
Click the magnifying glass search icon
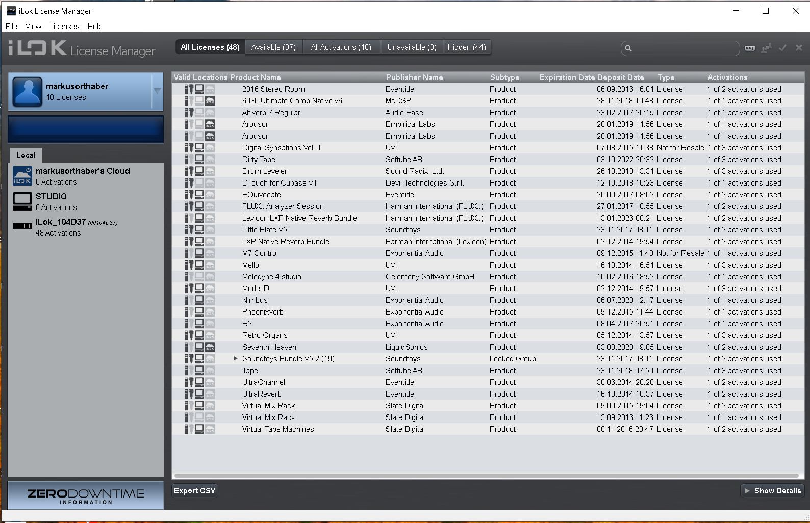click(628, 48)
